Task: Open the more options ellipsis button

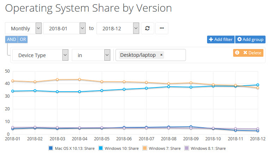Action: (x=162, y=29)
